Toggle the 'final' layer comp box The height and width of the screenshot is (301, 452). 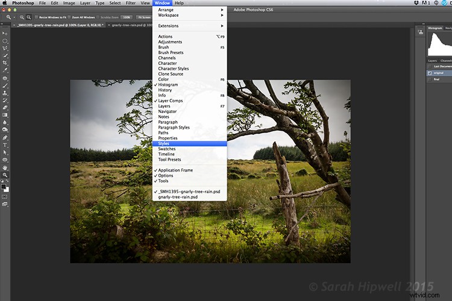click(x=430, y=79)
